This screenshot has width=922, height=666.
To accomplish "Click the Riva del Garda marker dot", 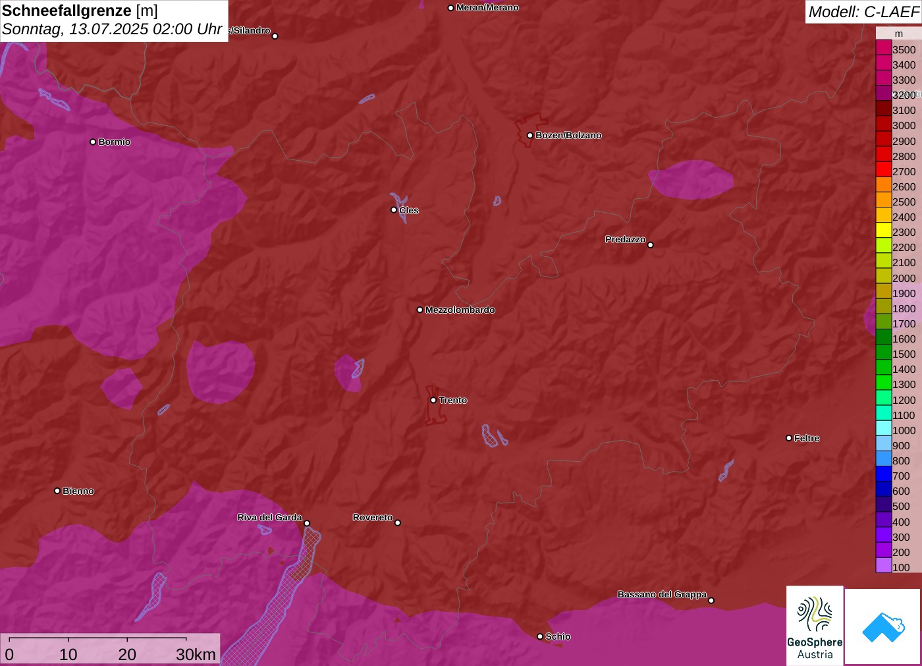I will pos(307,524).
